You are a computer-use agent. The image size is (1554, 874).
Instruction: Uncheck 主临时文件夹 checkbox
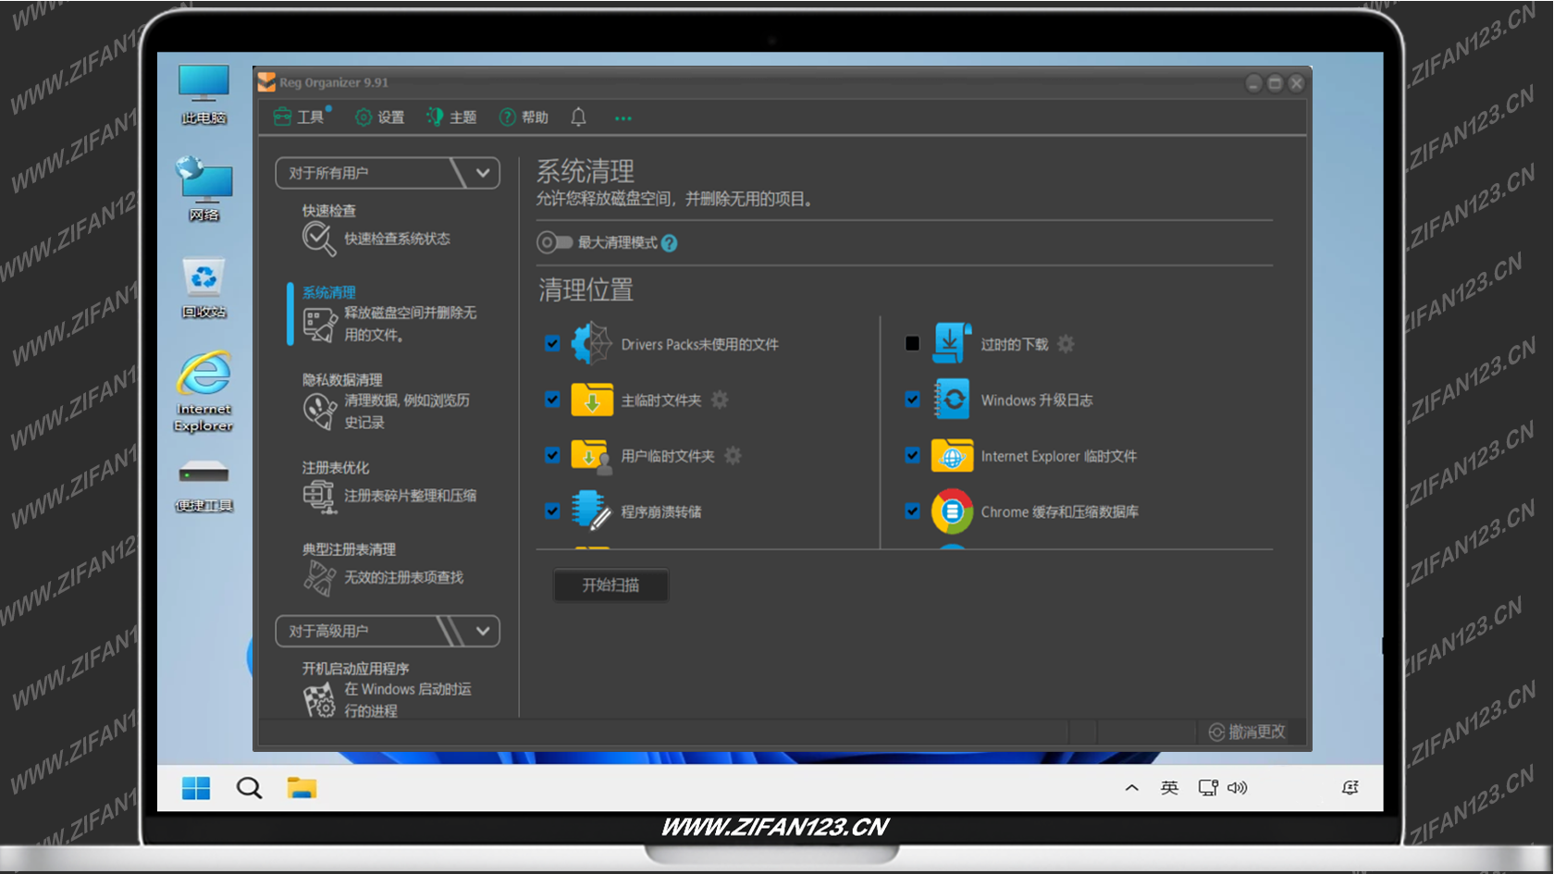coord(552,400)
